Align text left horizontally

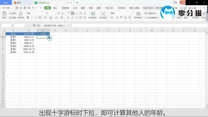coord(68,17)
